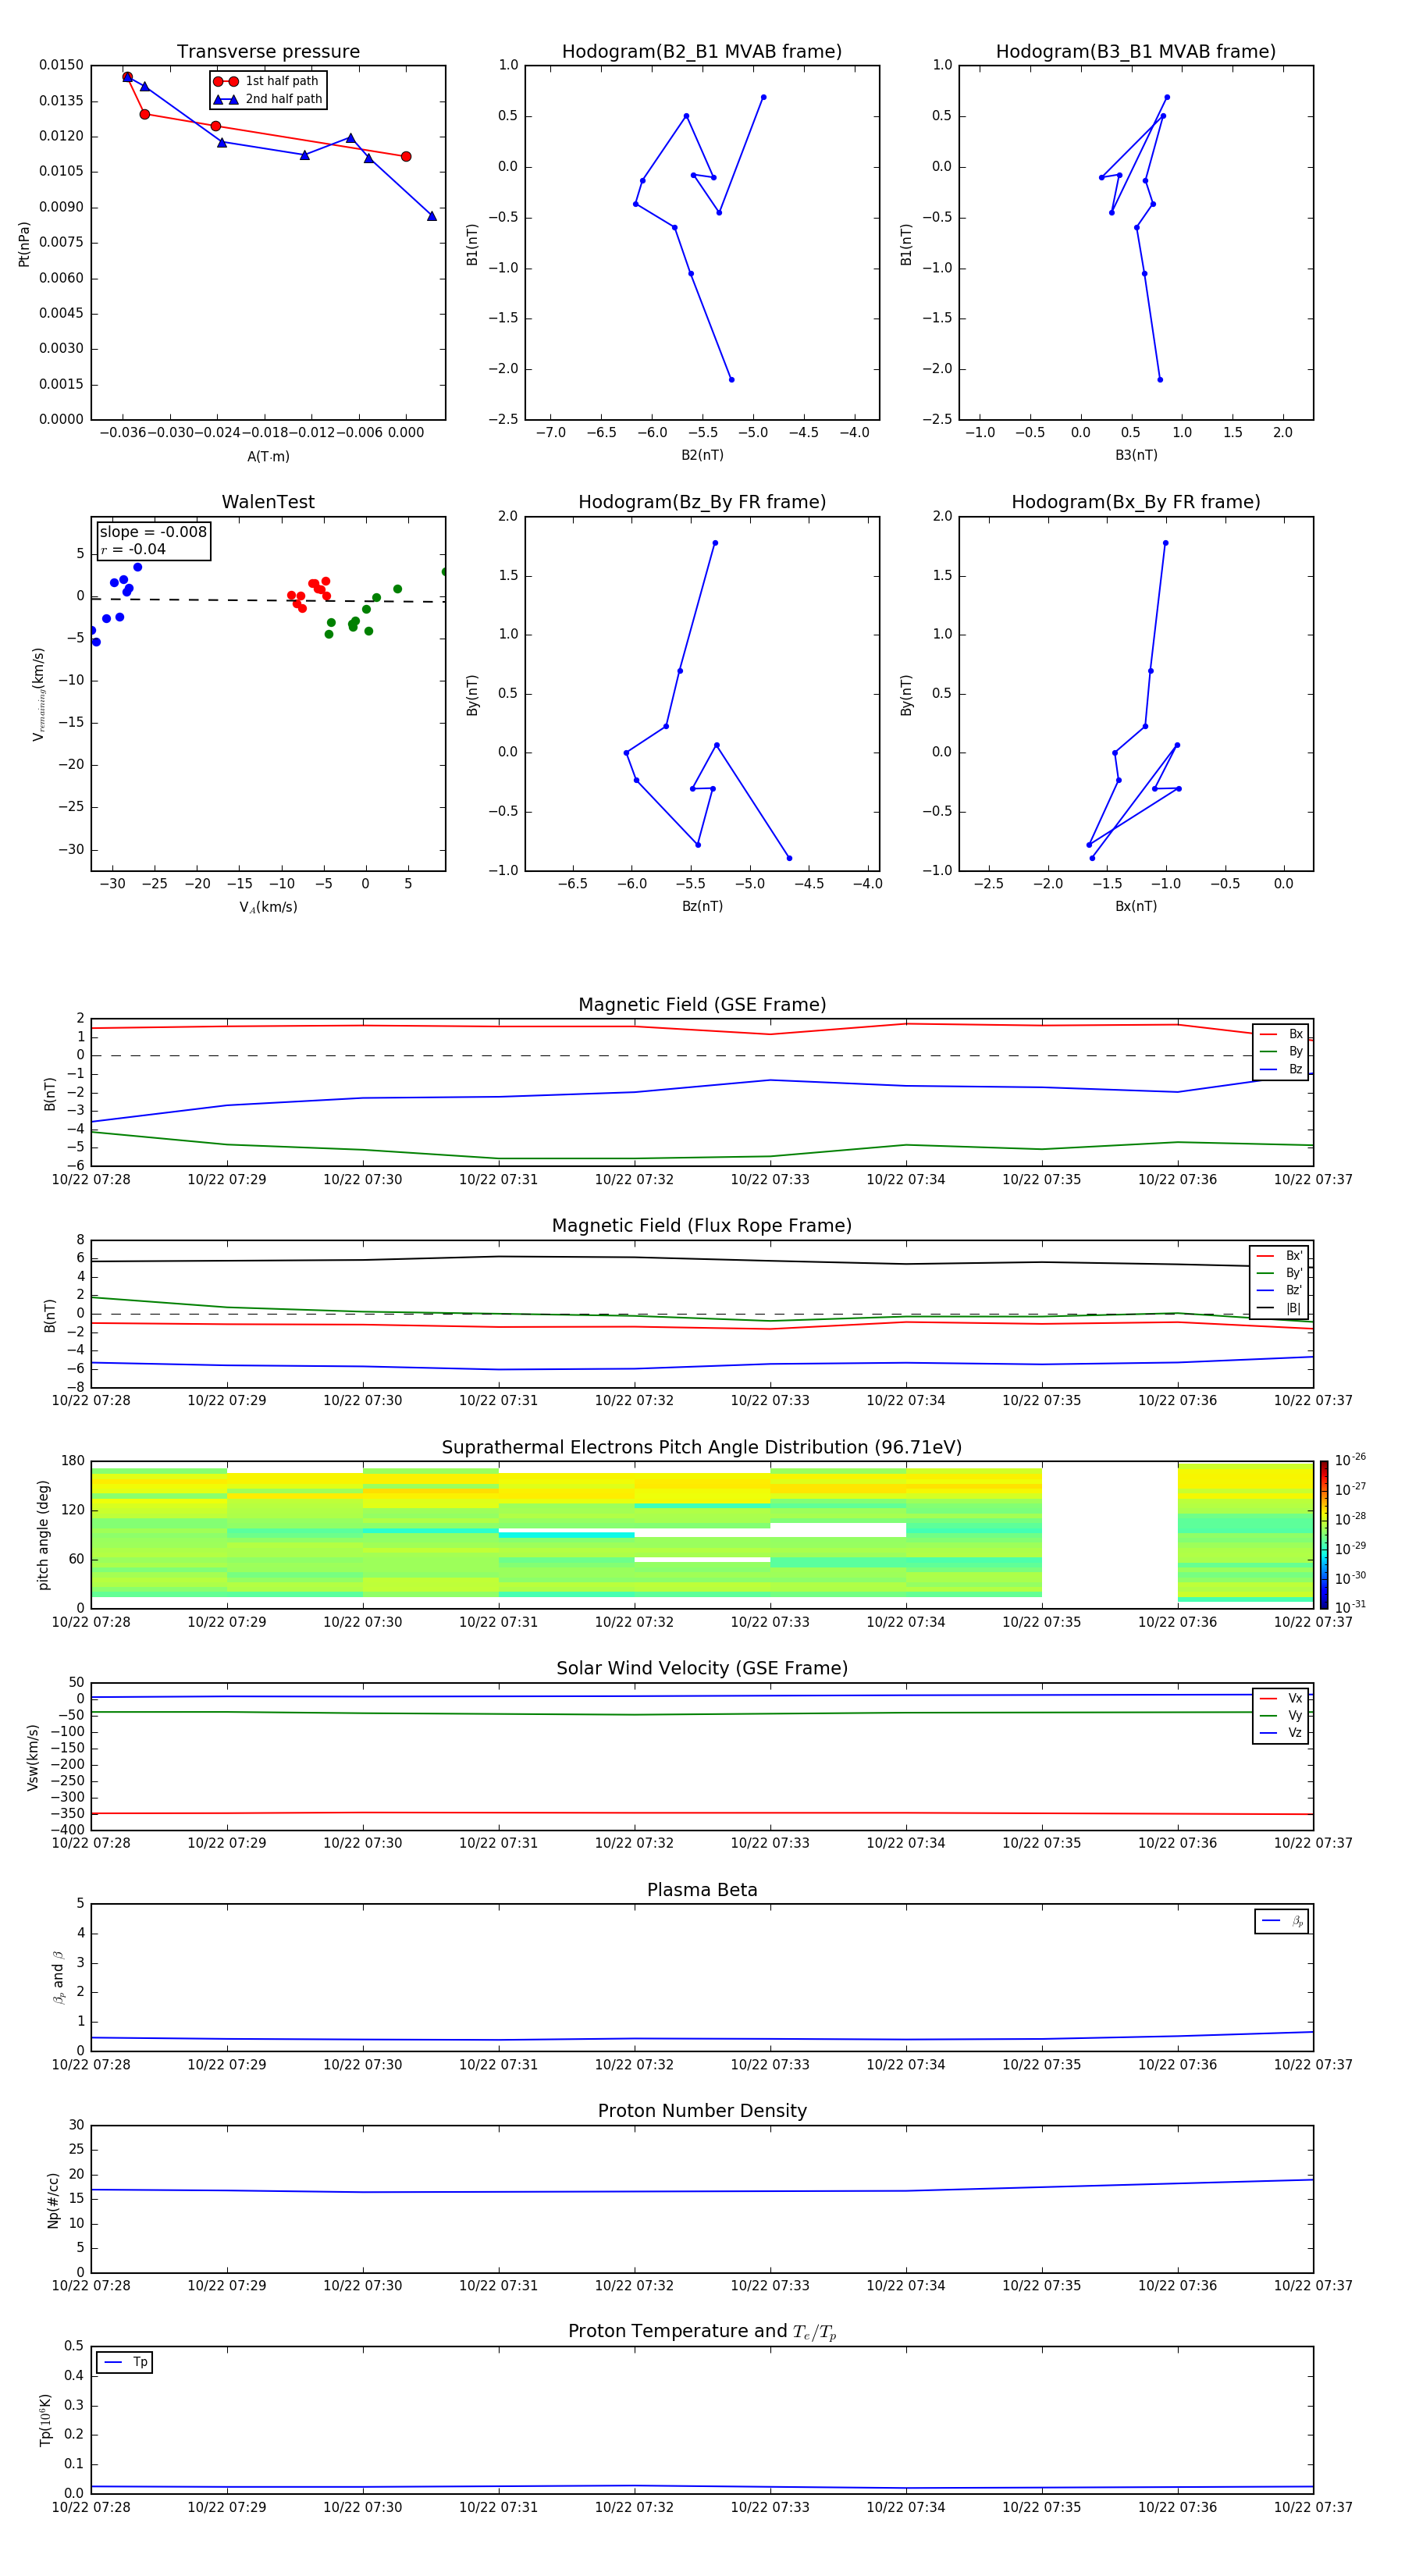Screen dimensions: 1405x2576
Task: Click the pitch angle colorbar
Action: 1323,1535
